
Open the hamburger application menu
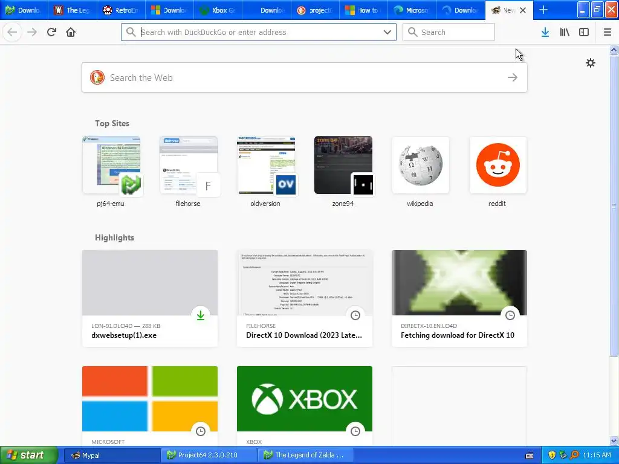[x=608, y=32]
